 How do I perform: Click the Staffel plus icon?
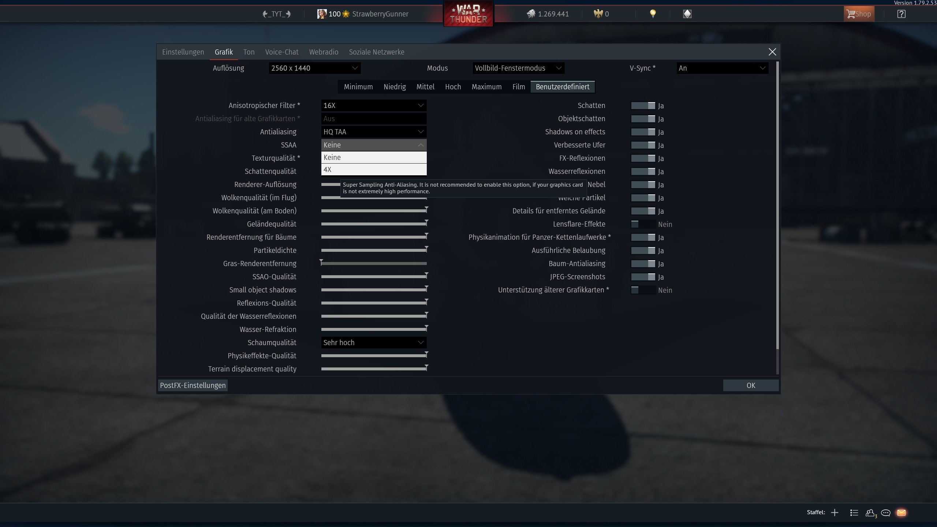(x=835, y=513)
